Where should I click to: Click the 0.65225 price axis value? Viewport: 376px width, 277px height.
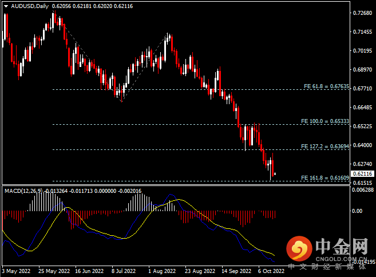coord(363,126)
